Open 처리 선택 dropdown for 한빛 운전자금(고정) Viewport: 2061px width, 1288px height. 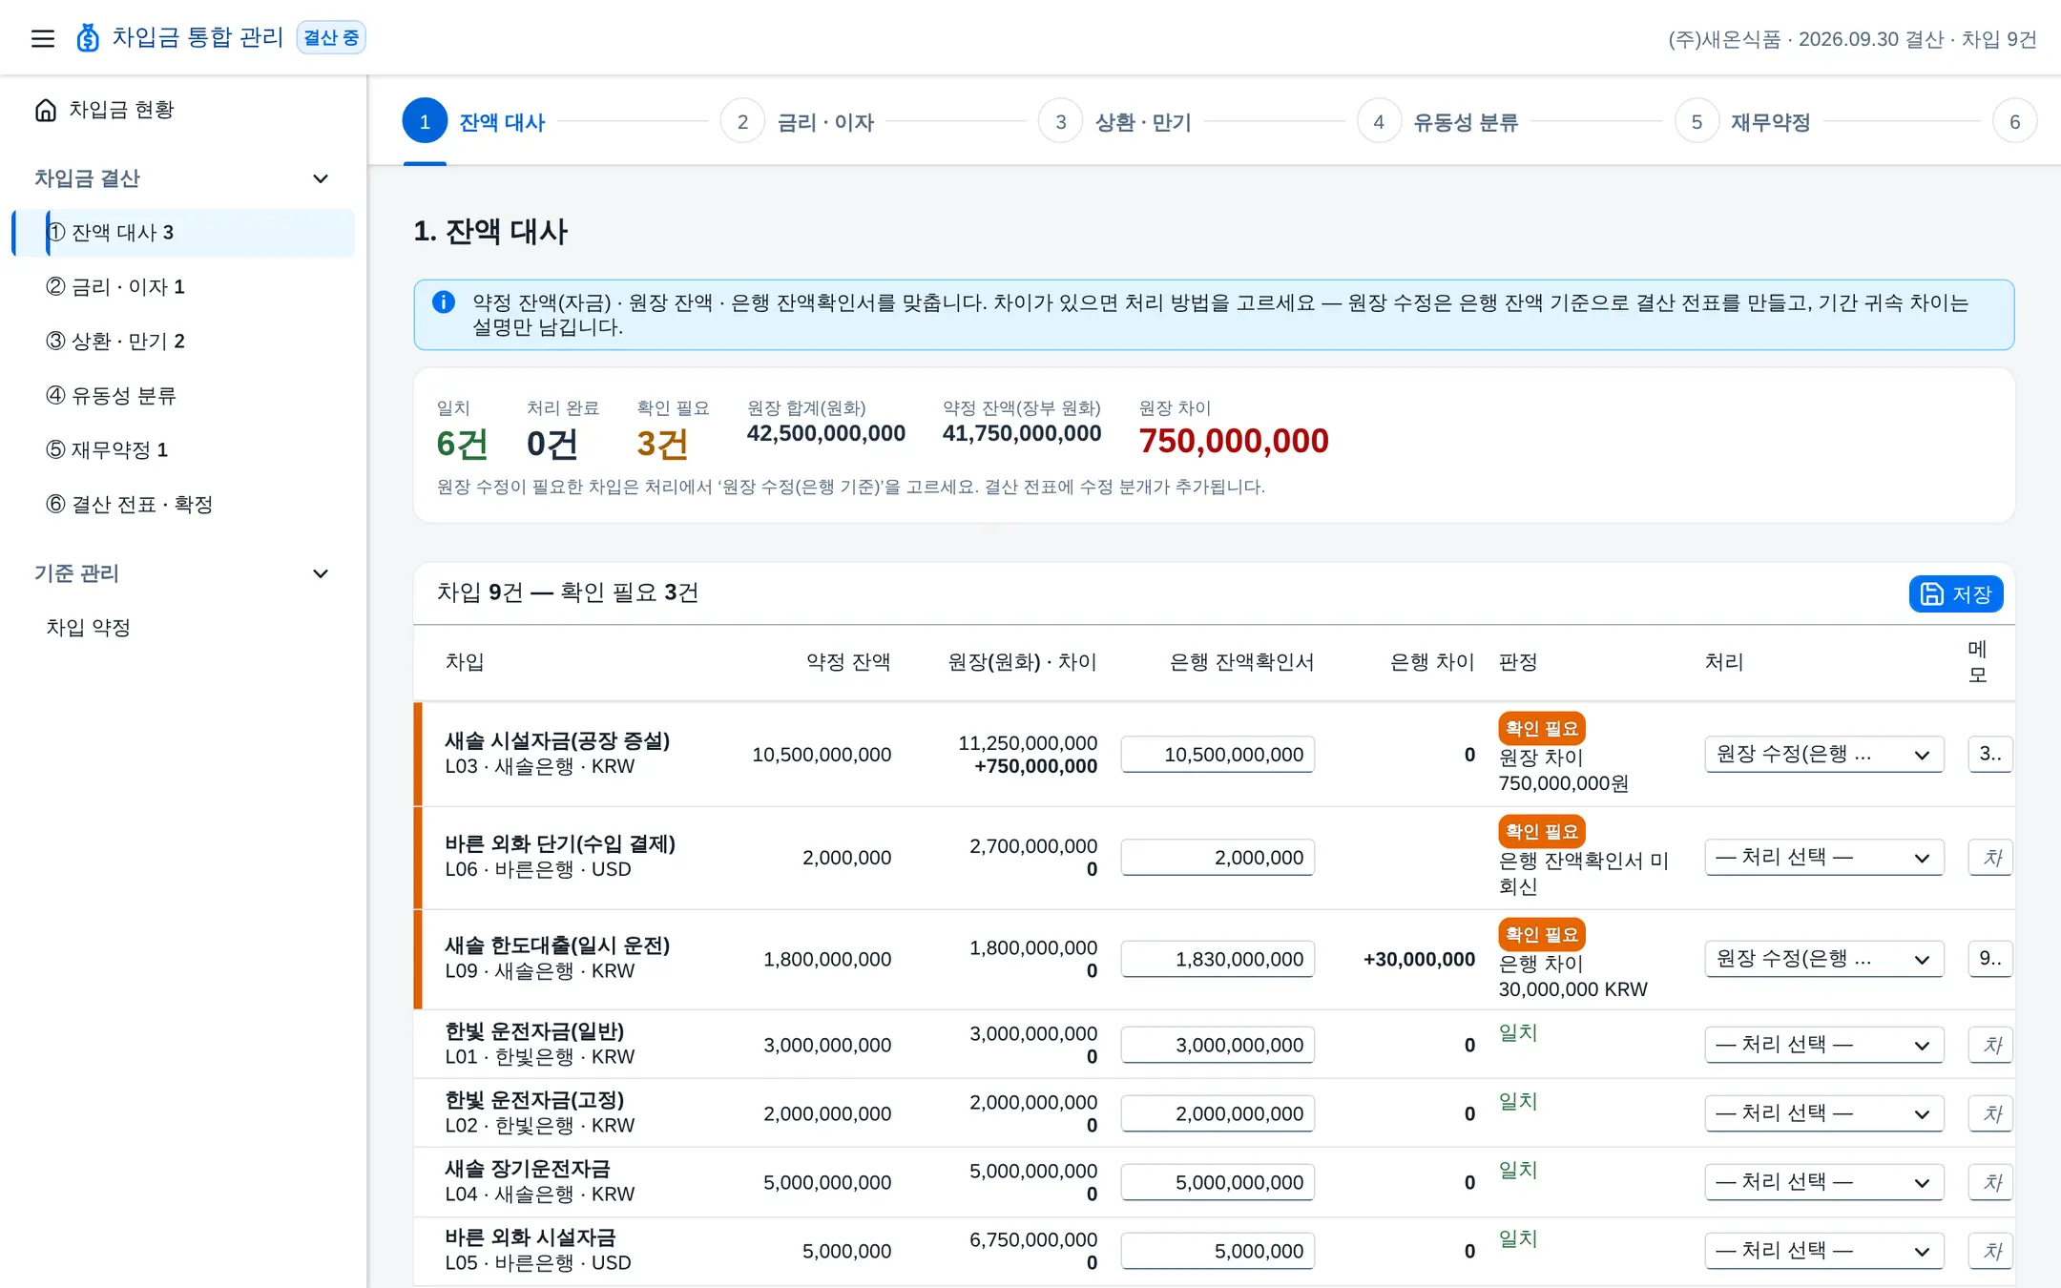click(x=1824, y=1113)
